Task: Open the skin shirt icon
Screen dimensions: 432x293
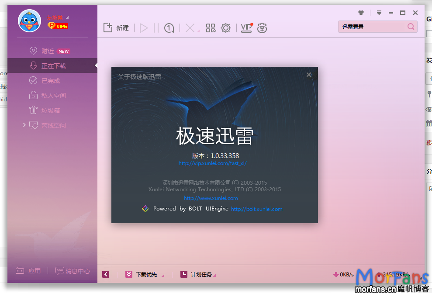Action: pos(361,12)
